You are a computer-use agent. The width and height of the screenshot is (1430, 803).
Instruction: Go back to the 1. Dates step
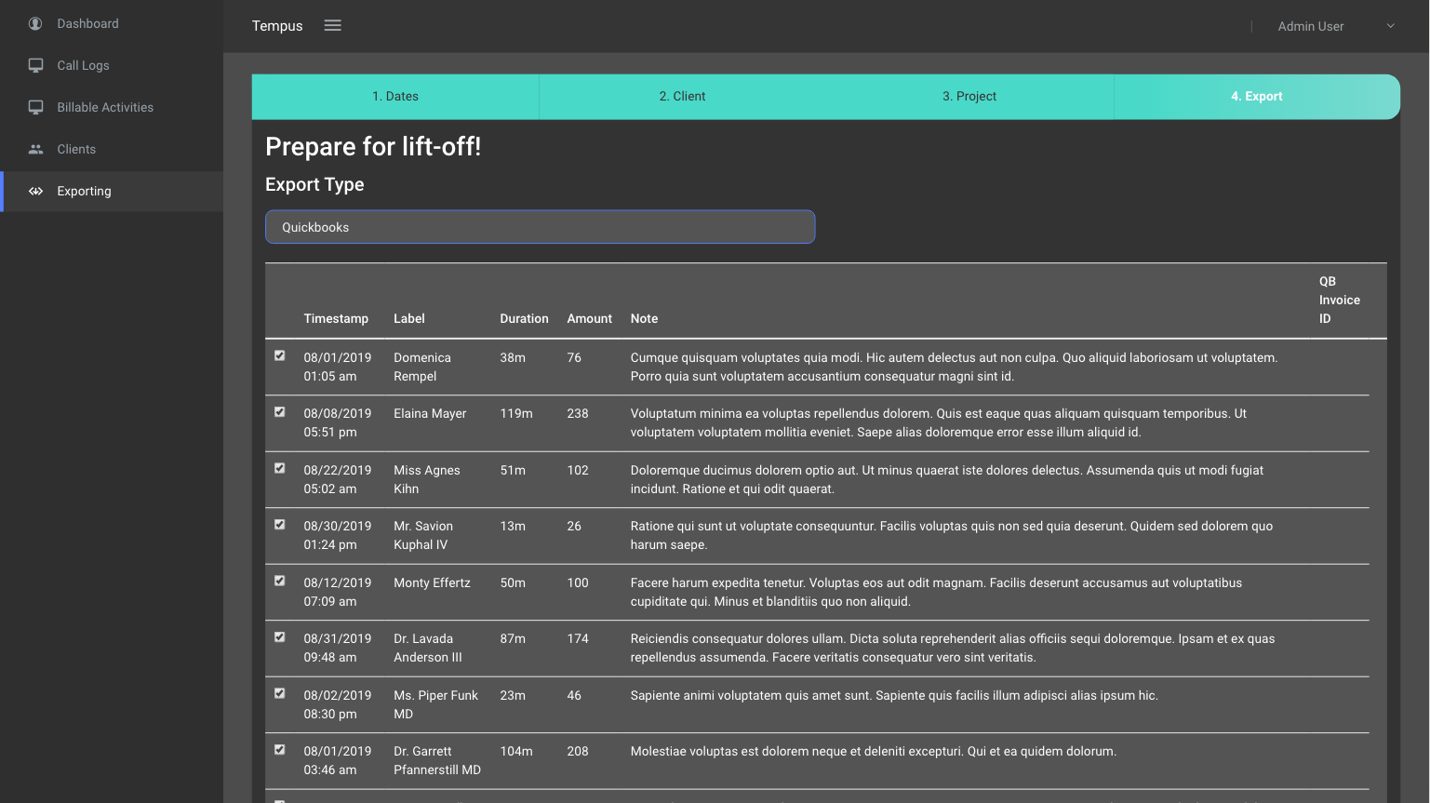(x=395, y=97)
